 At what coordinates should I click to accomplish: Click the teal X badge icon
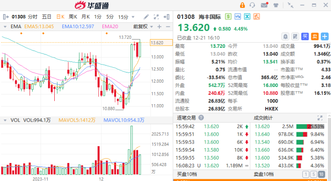click(247, 16)
